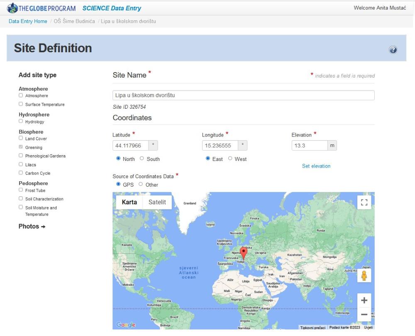Go to Data Entry Home breadcrumb
Screen dimensions: 415x336
tap(28, 21)
